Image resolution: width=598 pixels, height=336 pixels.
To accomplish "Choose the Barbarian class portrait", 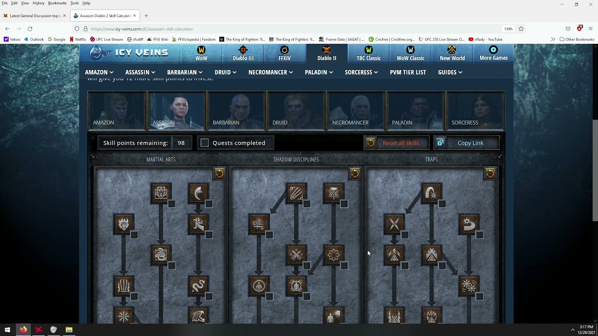I will pyautogui.click(x=236, y=111).
